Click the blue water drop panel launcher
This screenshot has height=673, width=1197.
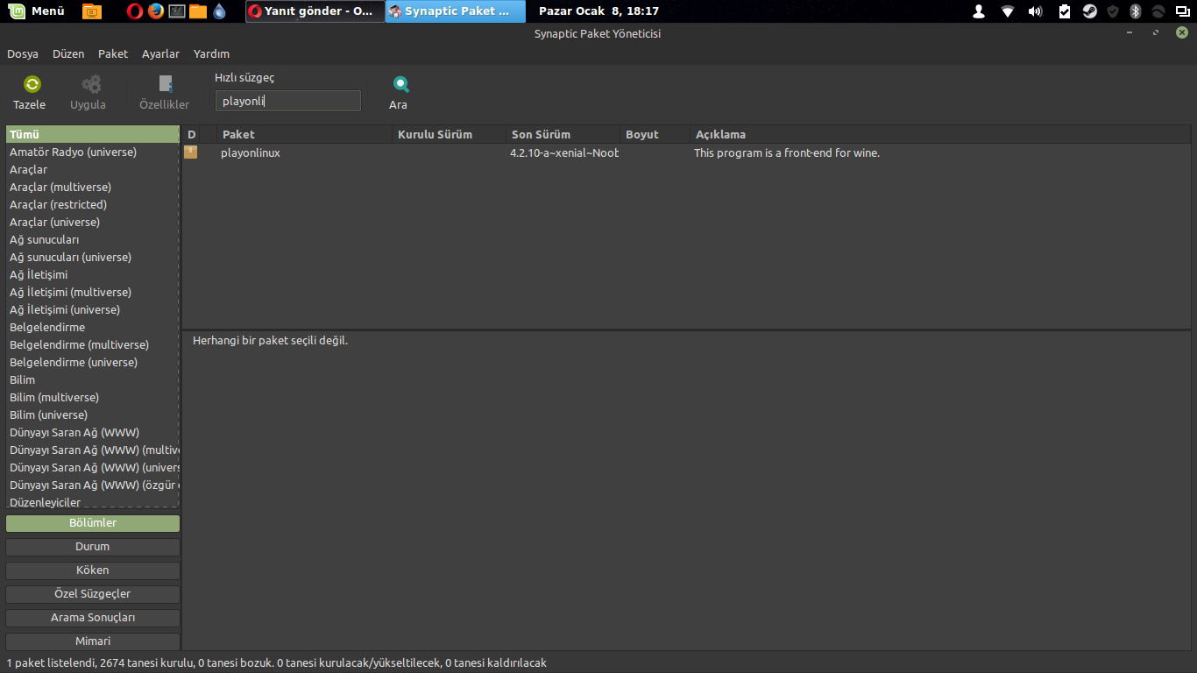(x=219, y=11)
